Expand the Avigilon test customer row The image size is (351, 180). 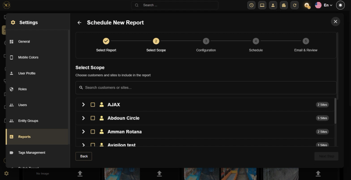83,145
